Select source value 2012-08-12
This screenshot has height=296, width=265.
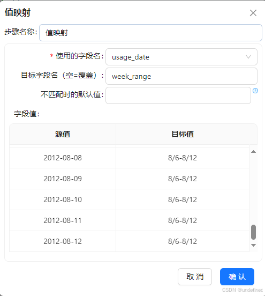[63, 241]
